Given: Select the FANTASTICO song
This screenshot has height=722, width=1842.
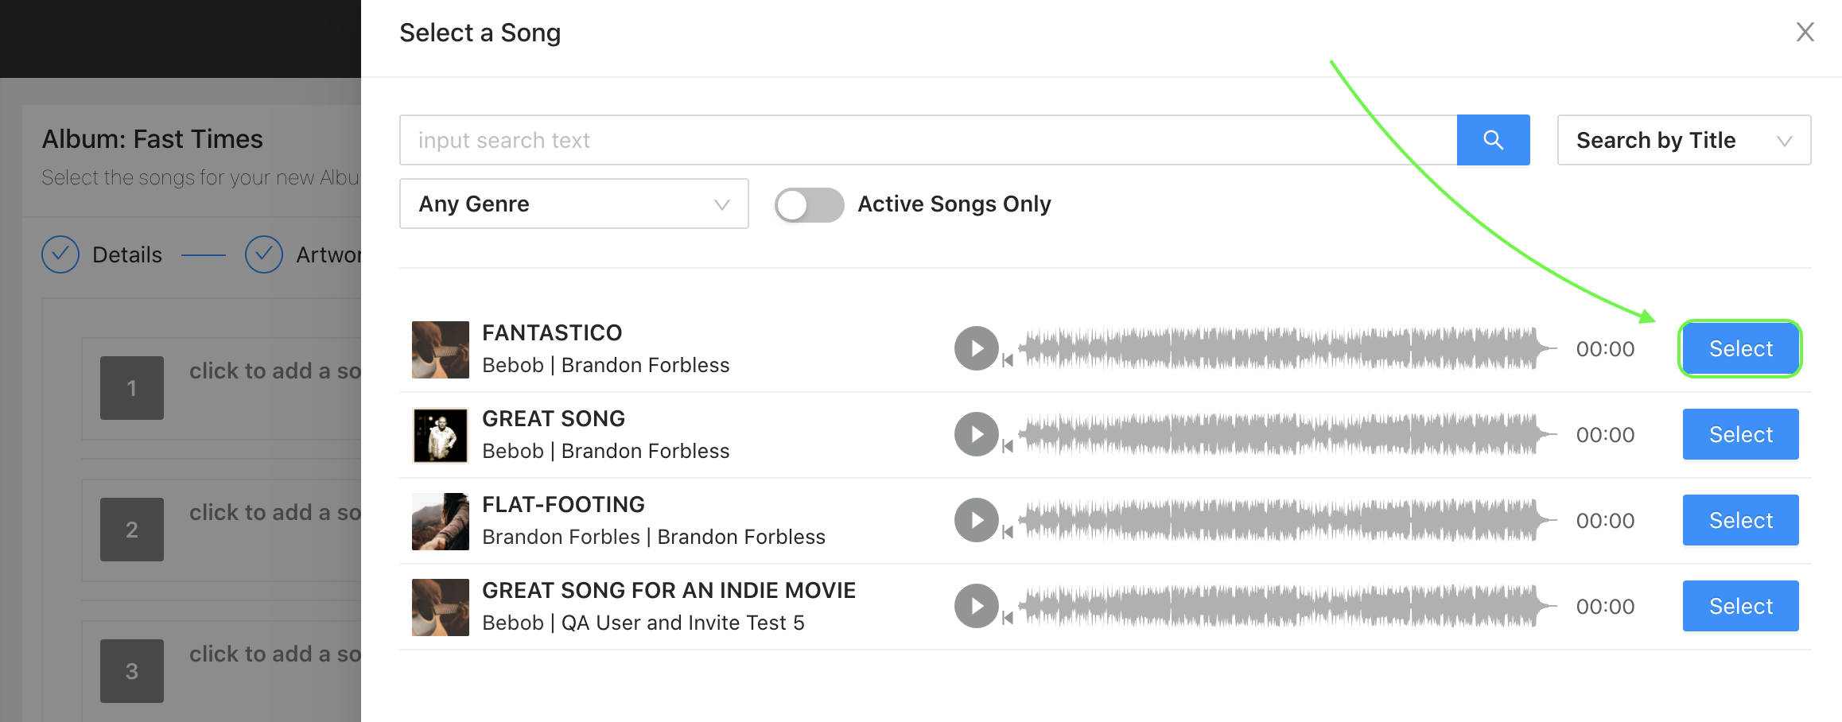Looking at the screenshot, I should tap(1740, 348).
